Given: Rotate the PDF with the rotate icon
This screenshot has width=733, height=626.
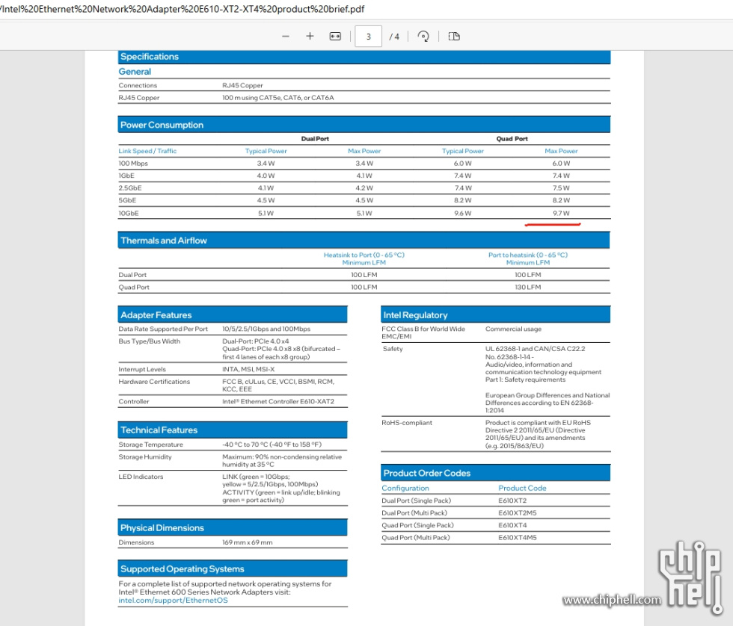Looking at the screenshot, I should tap(423, 37).
